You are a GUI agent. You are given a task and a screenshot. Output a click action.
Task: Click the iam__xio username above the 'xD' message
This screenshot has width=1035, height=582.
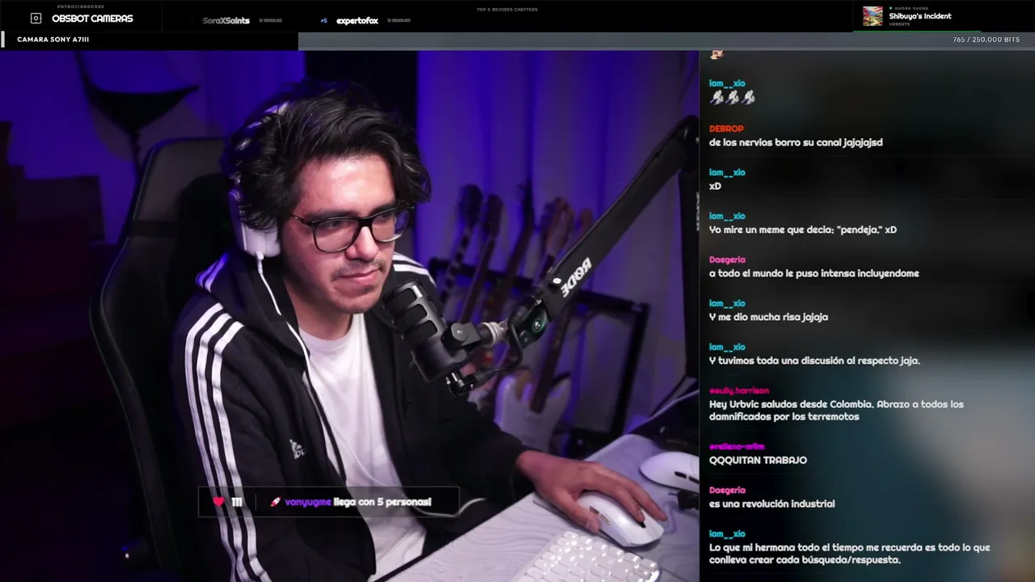[x=727, y=172]
